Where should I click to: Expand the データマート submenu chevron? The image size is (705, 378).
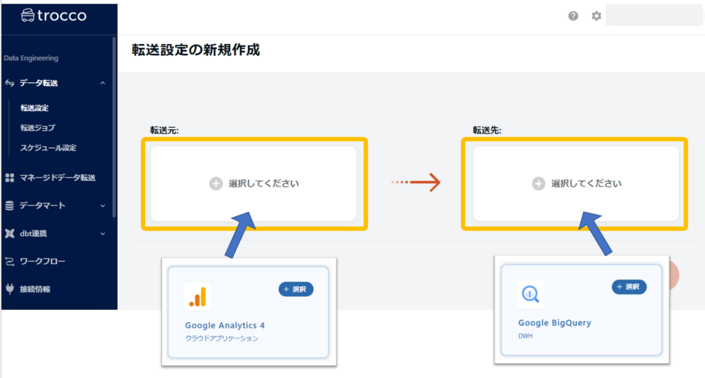[103, 205]
